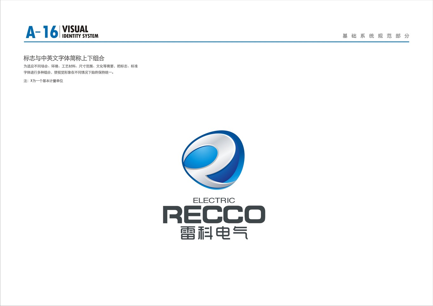This screenshot has height=306, width=433.
Task: Click the IDENTITY SYSTEM subtitle
Action: coord(80,36)
